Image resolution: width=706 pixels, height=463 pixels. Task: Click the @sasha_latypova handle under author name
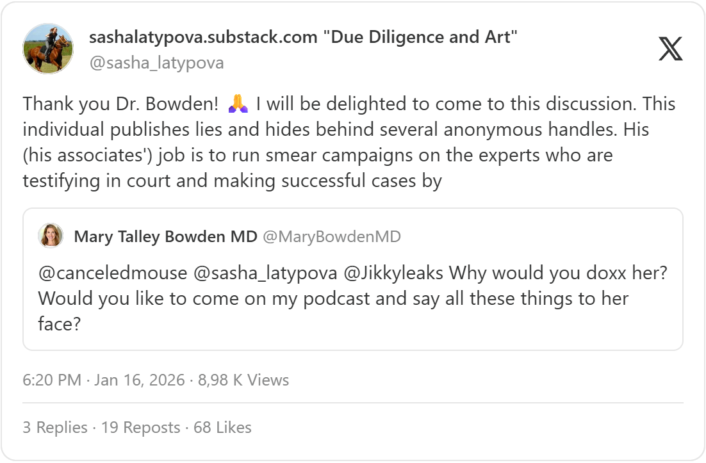[156, 63]
